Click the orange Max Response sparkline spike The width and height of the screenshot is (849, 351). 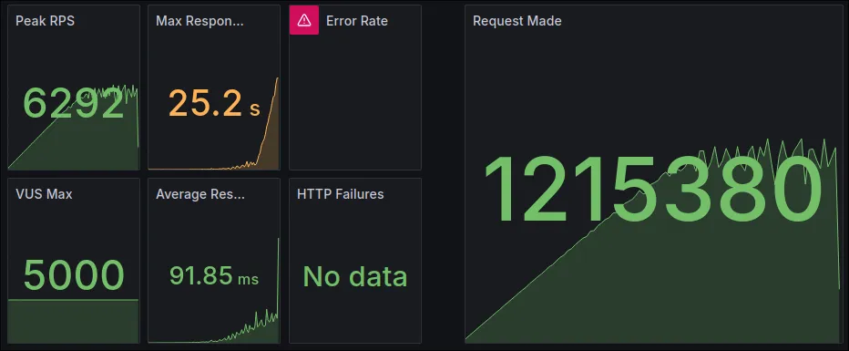(270, 130)
